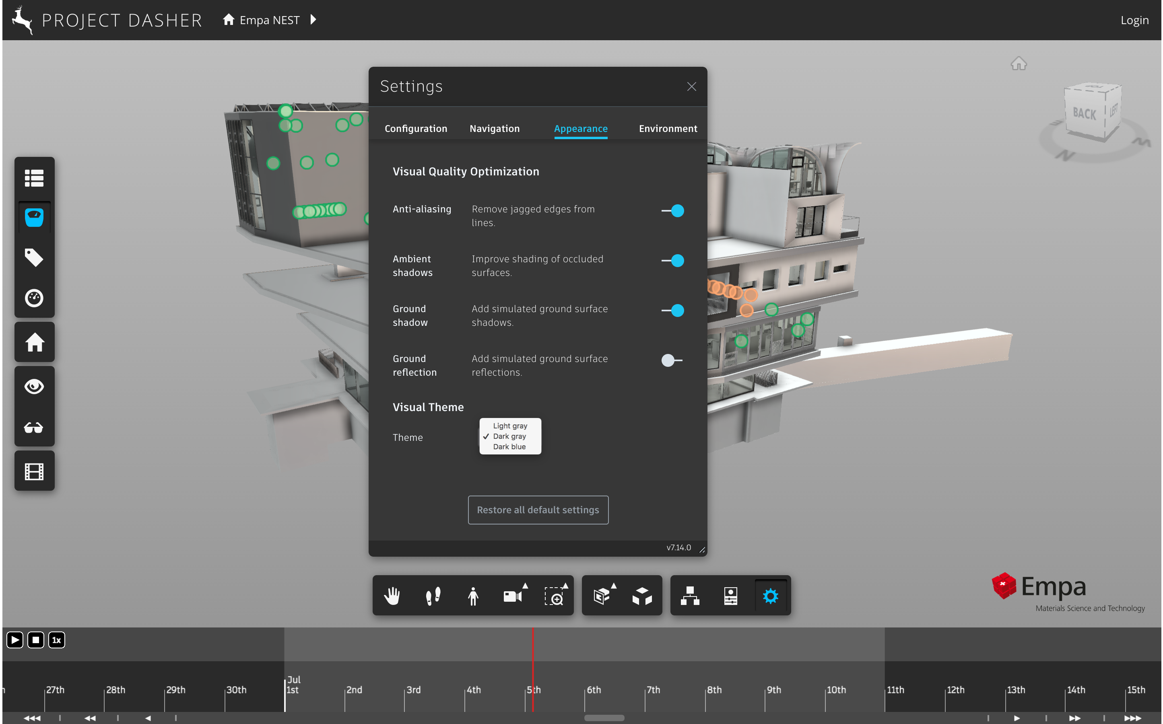Click the explode model icon
Viewport: 1163px width, 724px height.
click(642, 596)
